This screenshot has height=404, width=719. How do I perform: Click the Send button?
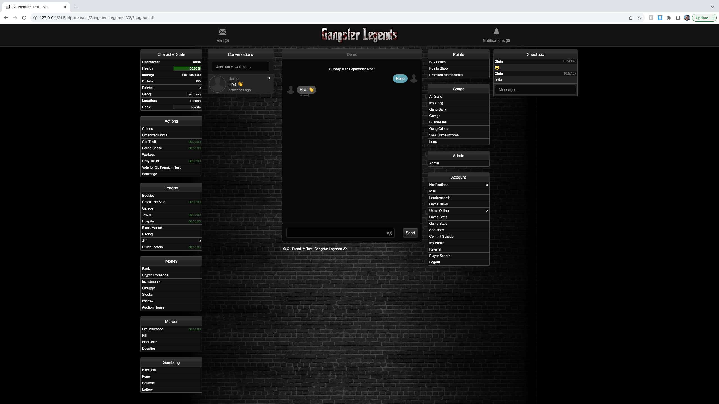coord(410,233)
